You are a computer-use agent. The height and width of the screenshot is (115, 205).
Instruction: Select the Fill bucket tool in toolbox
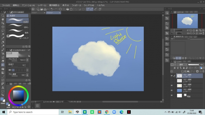coord(3,69)
